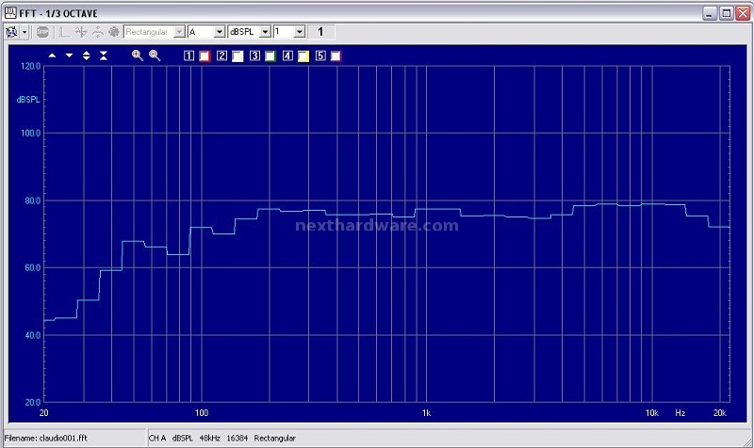Open the Rectangular window dropdown
Viewport: 754px width, 448px height.
pos(155,32)
